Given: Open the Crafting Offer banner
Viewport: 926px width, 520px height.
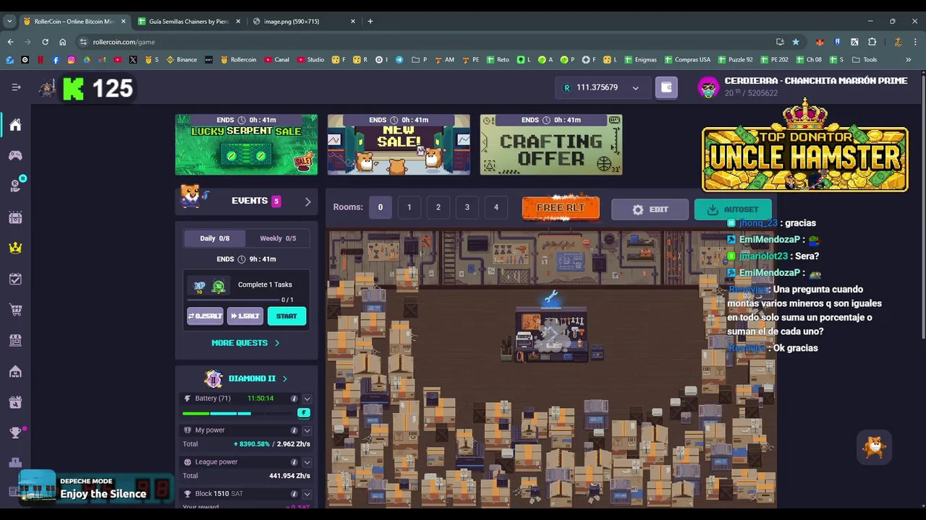Looking at the screenshot, I should pos(551,144).
